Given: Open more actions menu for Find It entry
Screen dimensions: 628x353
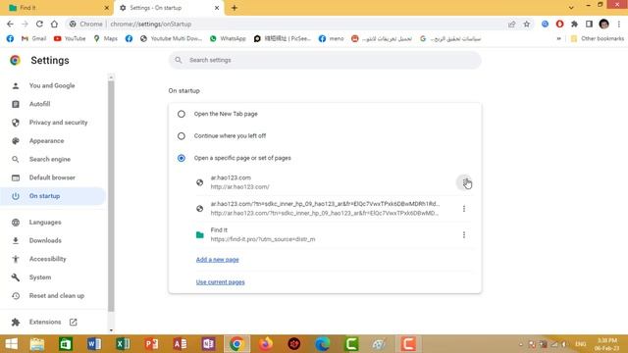Looking at the screenshot, I should click(464, 235).
